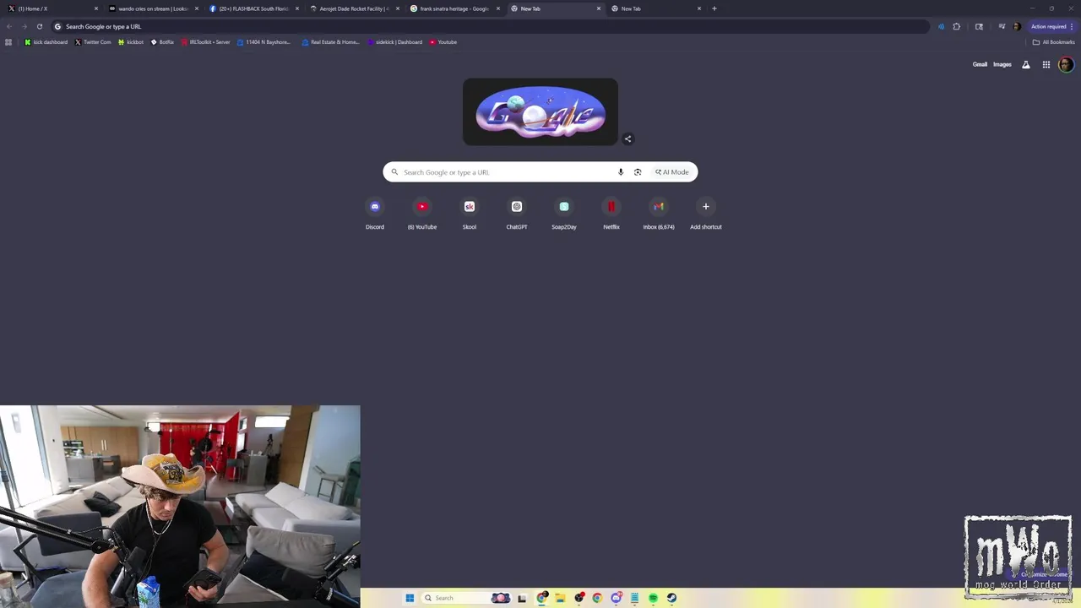The height and width of the screenshot is (608, 1081).
Task: Click the Windows Start button
Action: 410,598
